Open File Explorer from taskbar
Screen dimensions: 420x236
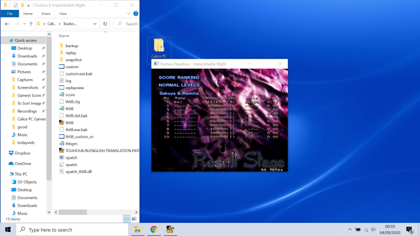tap(138, 230)
